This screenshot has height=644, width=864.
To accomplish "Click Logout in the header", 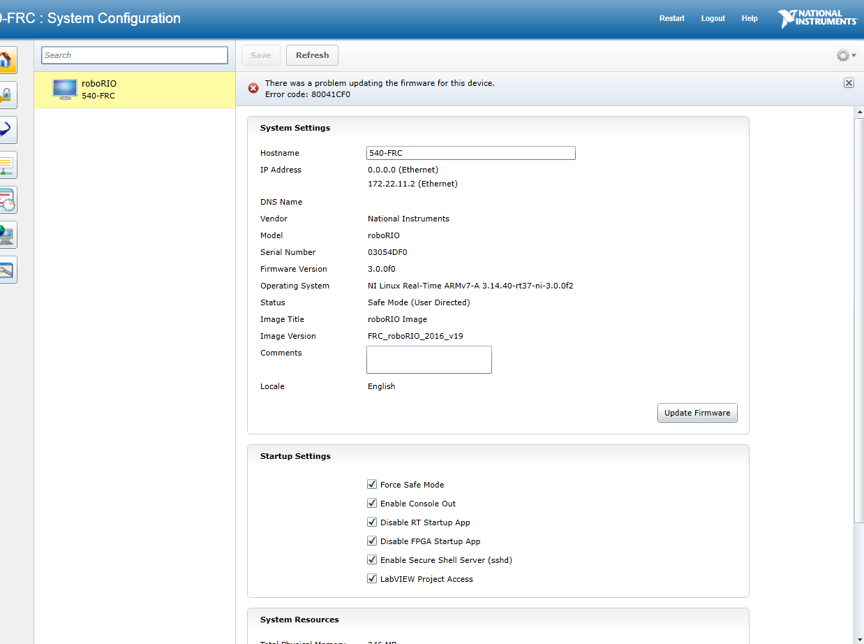I will click(713, 18).
